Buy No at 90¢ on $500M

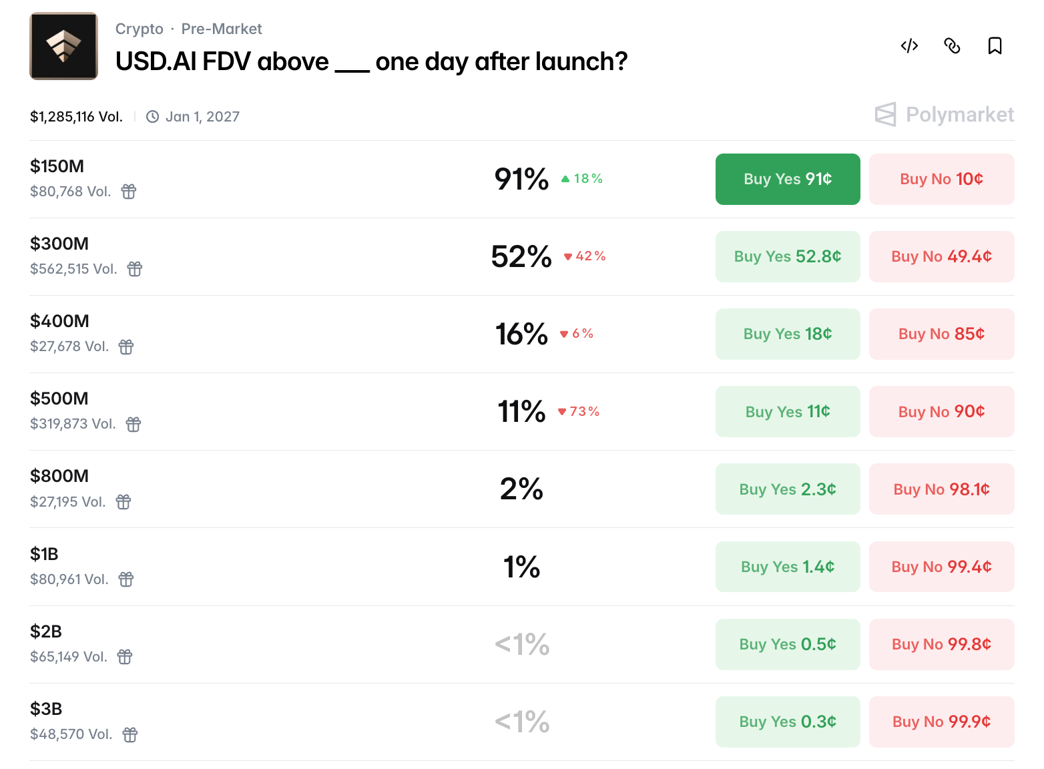click(x=941, y=411)
